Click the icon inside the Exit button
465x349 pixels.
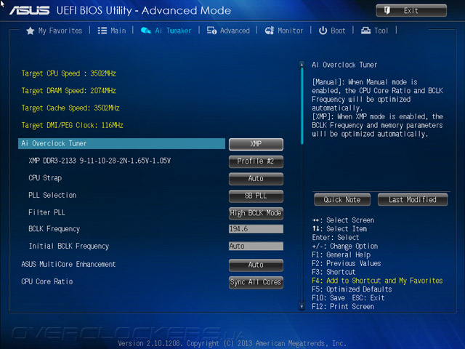coord(387,11)
